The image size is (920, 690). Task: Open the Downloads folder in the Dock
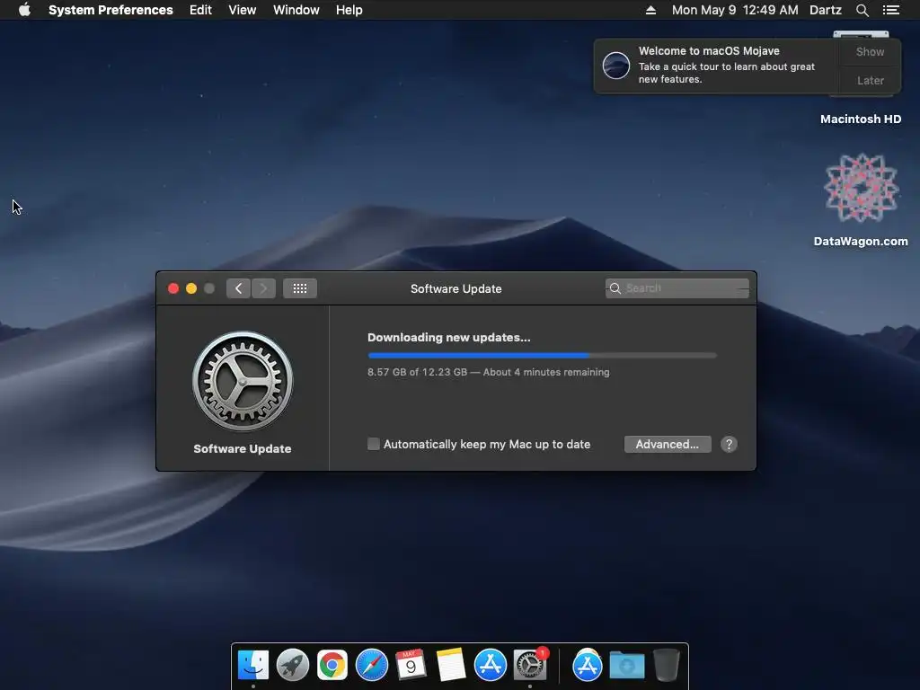coord(626,666)
